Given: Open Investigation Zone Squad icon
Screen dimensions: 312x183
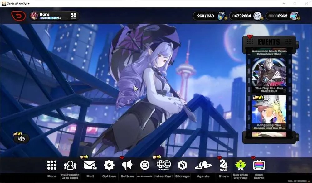Looking at the screenshot, I should pyautogui.click(x=70, y=165).
